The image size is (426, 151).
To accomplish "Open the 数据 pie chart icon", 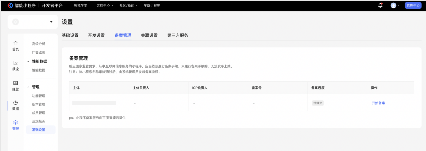I will click(15, 103).
